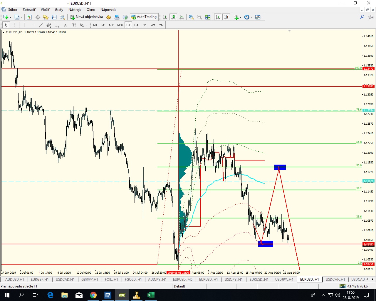Switch to AUDUSD,H1 chart tab
The width and height of the screenshot is (376, 301).
click(15, 280)
